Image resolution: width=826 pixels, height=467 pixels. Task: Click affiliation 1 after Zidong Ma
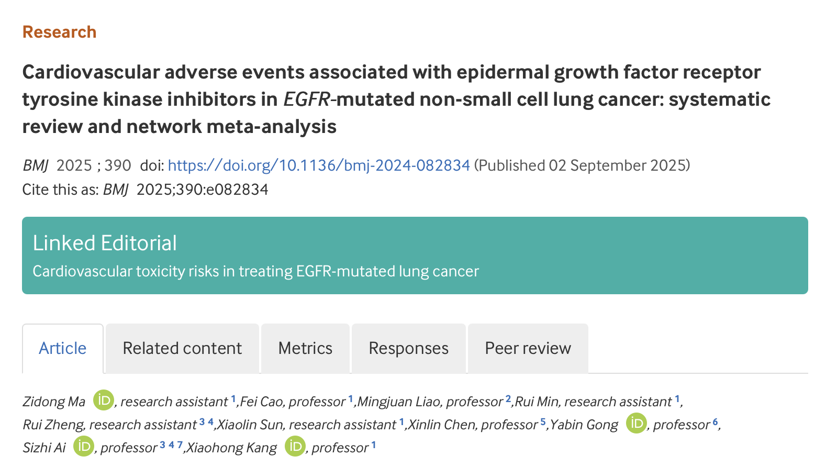(x=233, y=398)
